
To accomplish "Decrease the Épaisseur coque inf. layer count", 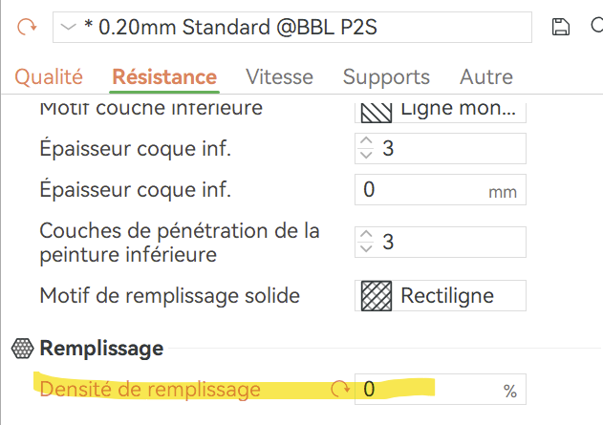I will click(367, 155).
